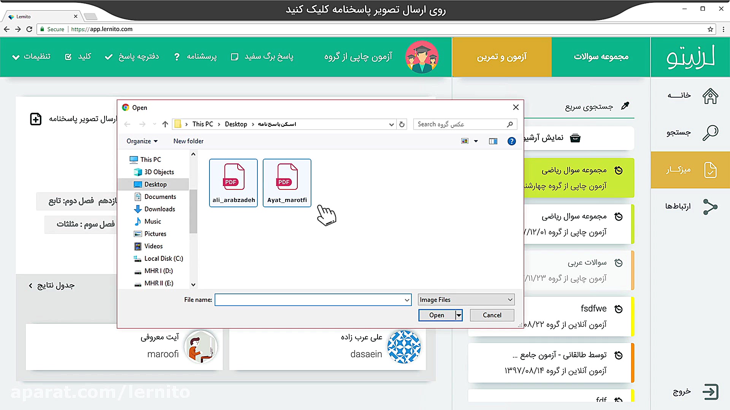730x410 pixels.
Task: Expand the Open button's split arrow
Action: (459, 315)
